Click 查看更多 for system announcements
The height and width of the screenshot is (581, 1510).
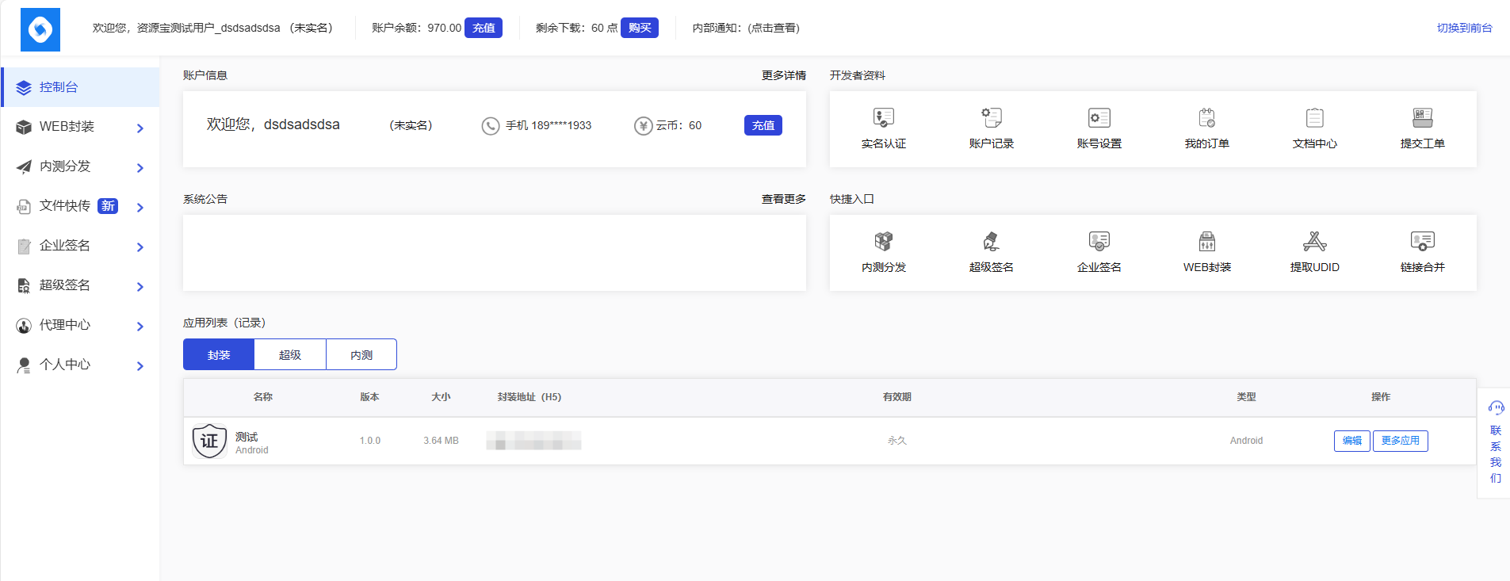[784, 199]
